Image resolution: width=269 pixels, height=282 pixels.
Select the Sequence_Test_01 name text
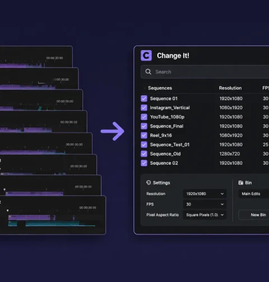pyautogui.click(x=170, y=144)
